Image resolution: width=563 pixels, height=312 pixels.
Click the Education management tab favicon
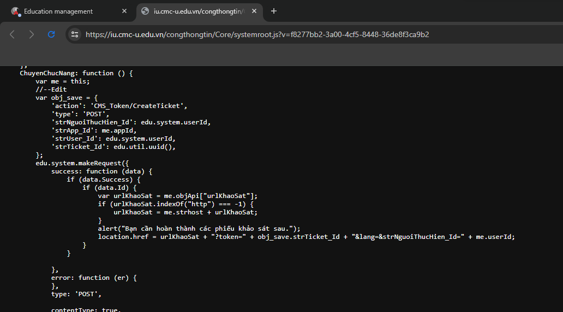[x=15, y=11]
